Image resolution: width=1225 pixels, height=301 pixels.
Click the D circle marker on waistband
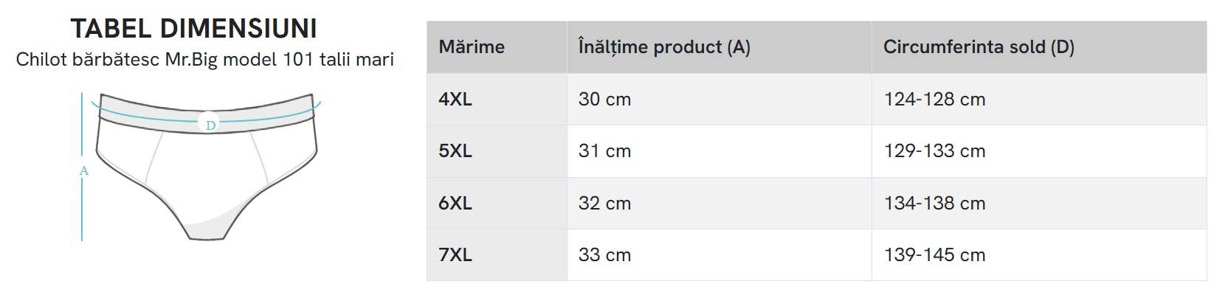[x=210, y=125]
